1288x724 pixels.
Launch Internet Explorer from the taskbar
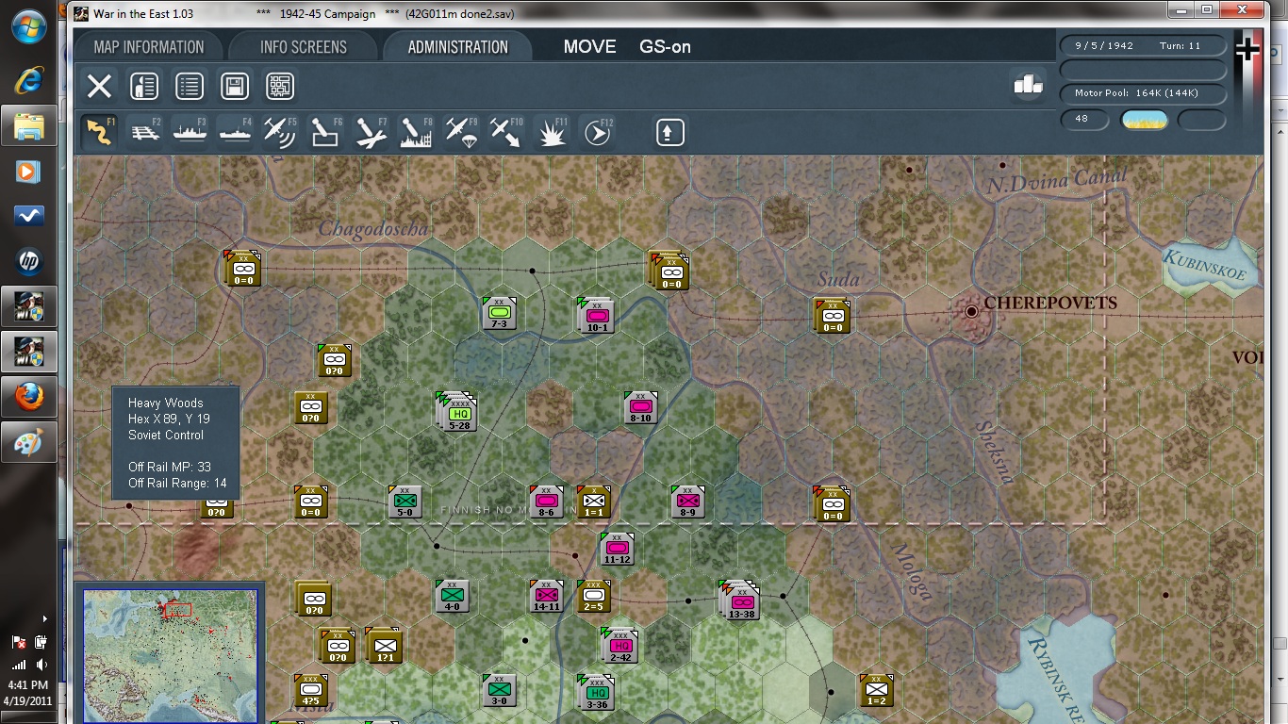tap(29, 80)
